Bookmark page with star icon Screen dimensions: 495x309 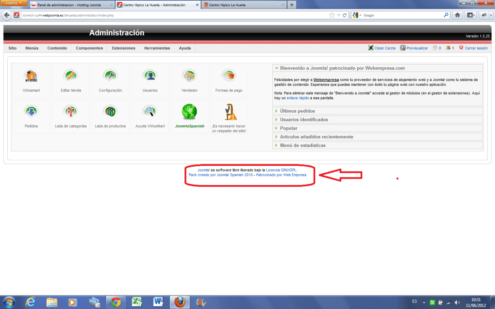point(332,15)
